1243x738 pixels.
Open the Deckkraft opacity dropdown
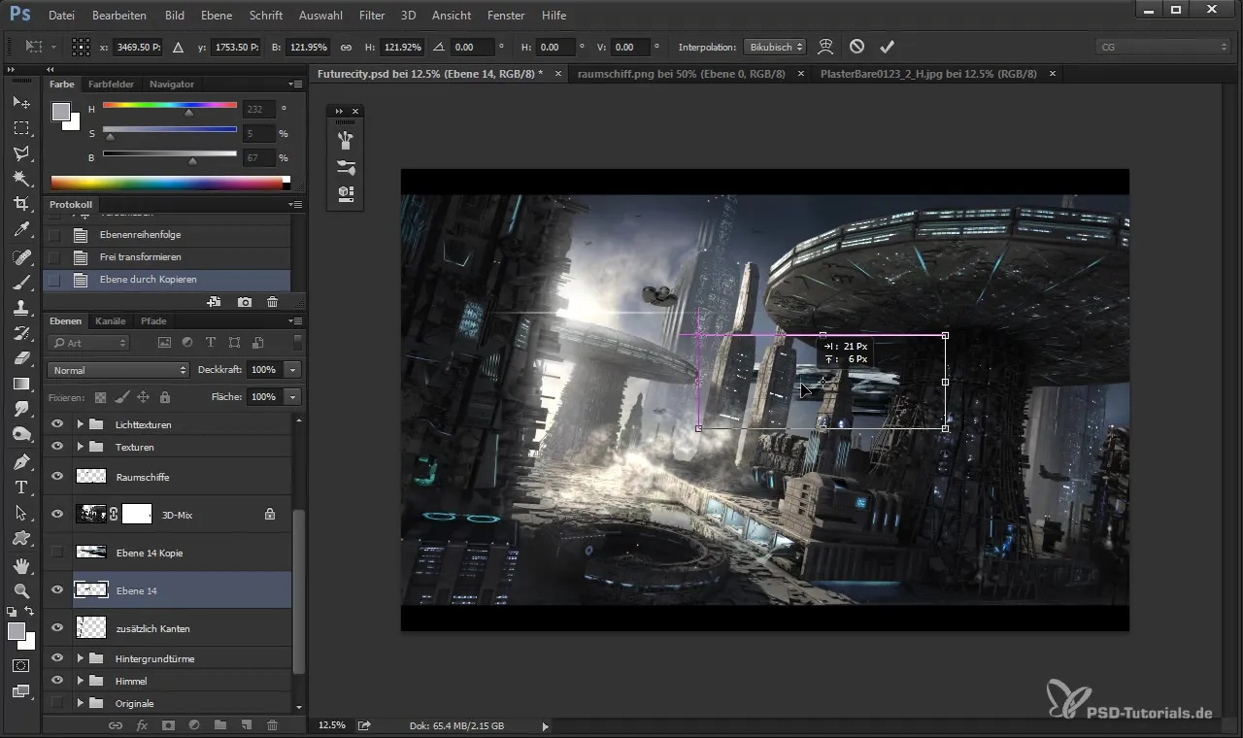pos(293,370)
